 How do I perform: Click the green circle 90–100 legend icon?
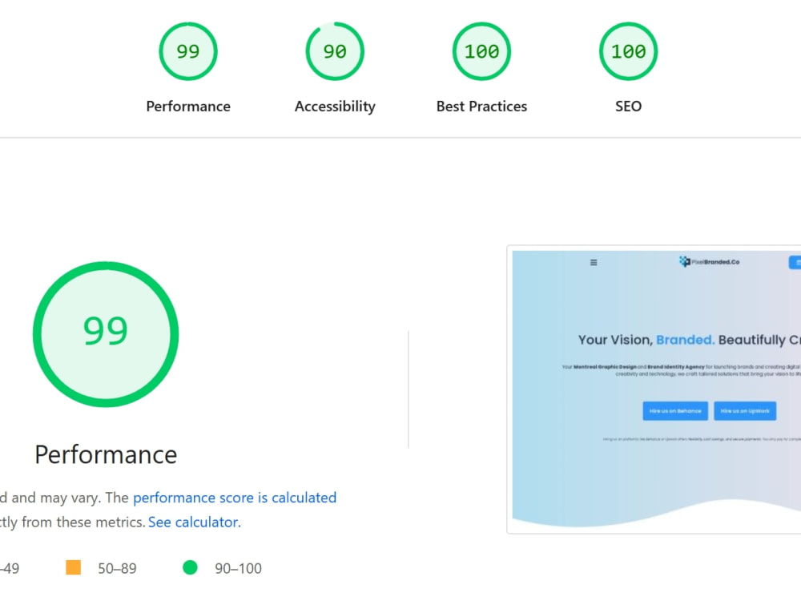(190, 567)
